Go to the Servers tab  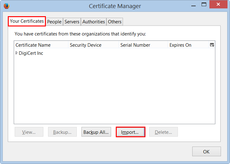[x=72, y=22]
